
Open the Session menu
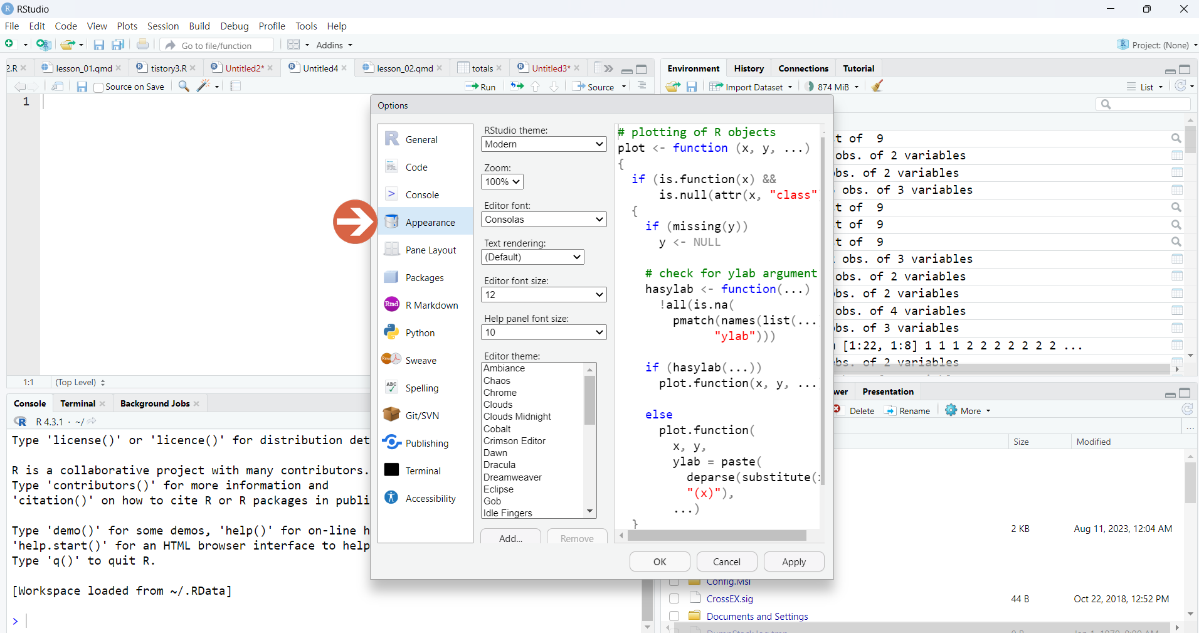pyautogui.click(x=163, y=26)
